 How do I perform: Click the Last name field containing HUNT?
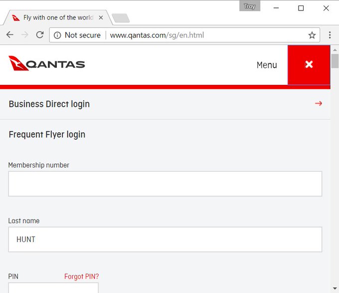pos(165,239)
